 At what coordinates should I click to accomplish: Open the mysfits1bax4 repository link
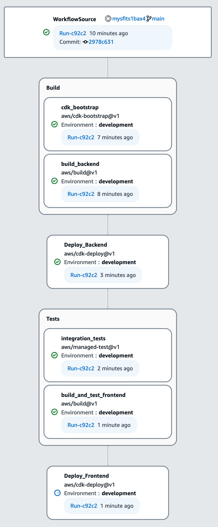(x=129, y=19)
